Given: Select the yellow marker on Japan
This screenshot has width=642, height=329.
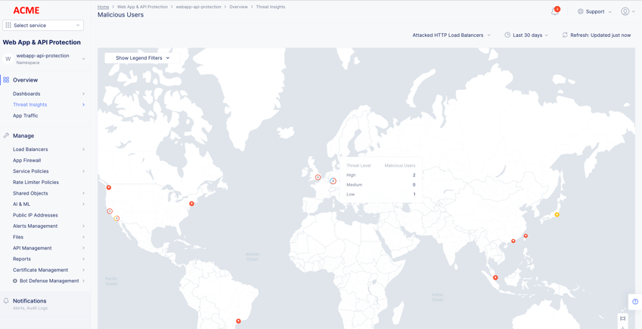Looking at the screenshot, I should [557, 214].
